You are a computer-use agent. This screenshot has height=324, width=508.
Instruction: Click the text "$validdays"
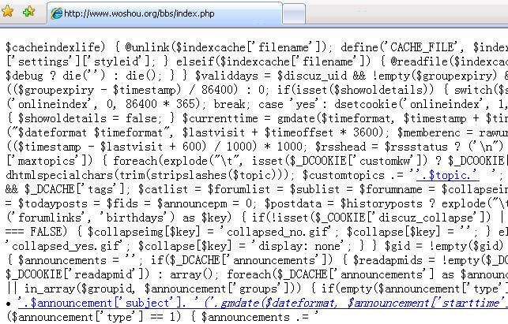pos(227,76)
